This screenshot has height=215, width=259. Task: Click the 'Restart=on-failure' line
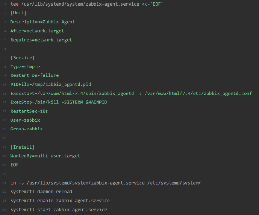coord(34,75)
